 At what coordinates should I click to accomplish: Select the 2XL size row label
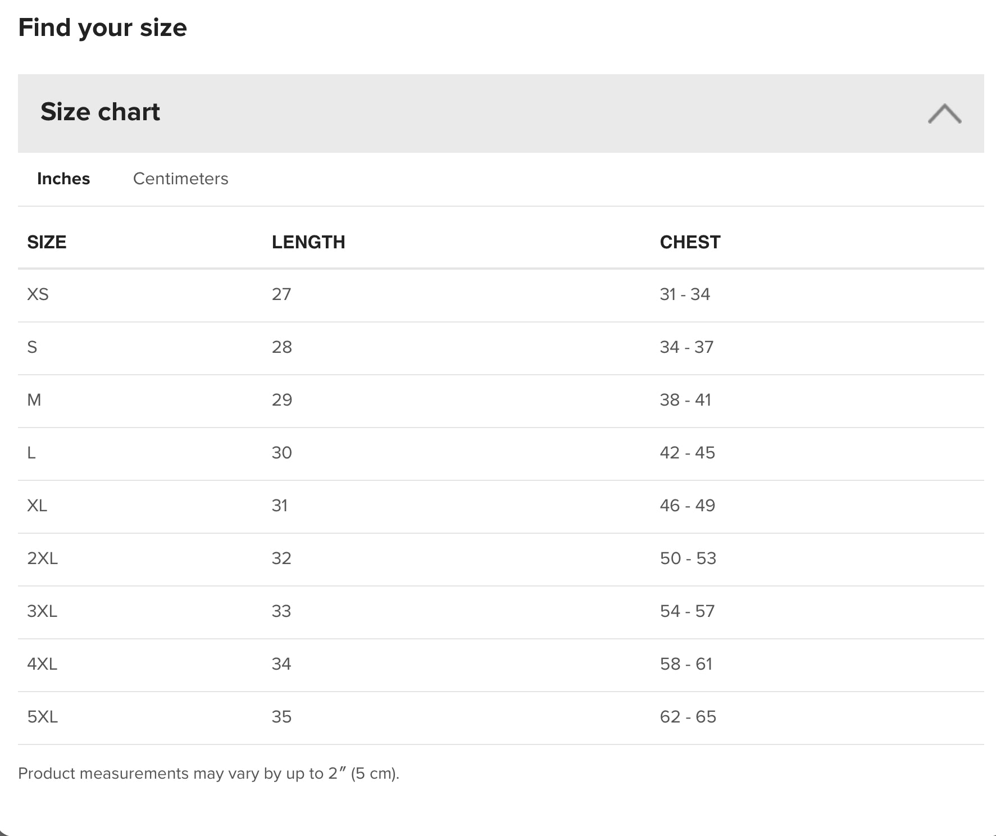click(x=42, y=558)
